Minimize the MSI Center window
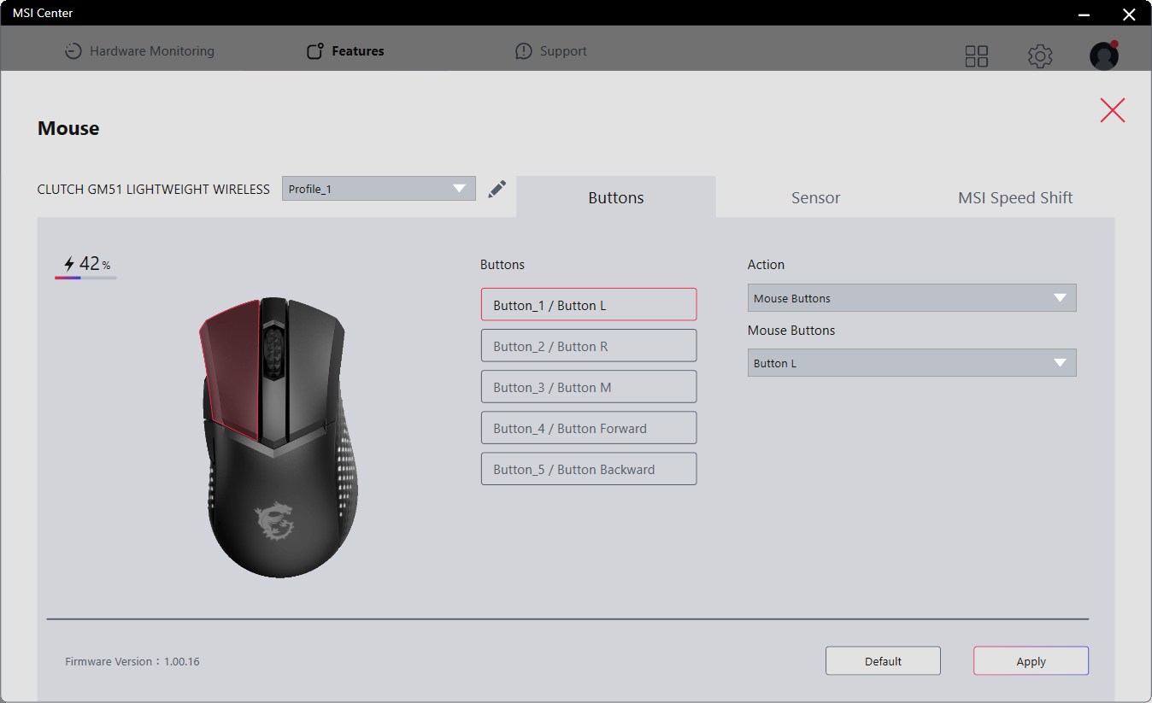The width and height of the screenshot is (1152, 703). click(x=1084, y=15)
